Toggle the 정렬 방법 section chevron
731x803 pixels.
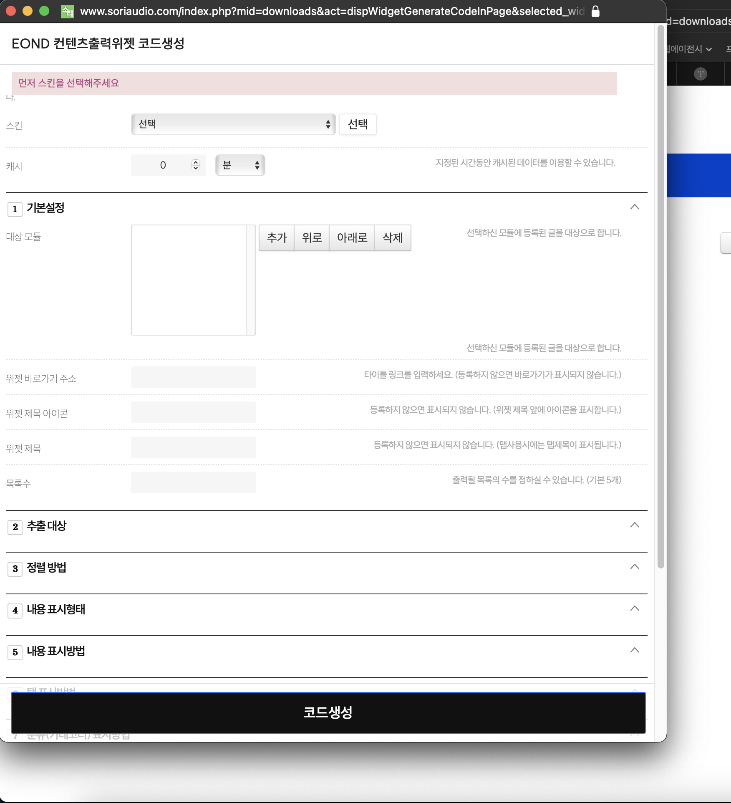click(x=635, y=567)
